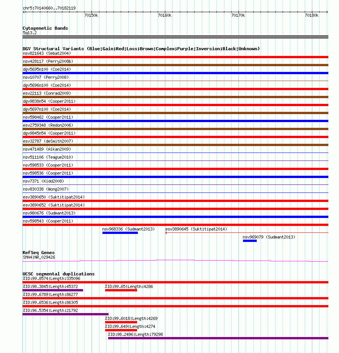
Task: Open esv2759348 (Redon2006) label
Action: tap(48, 126)
